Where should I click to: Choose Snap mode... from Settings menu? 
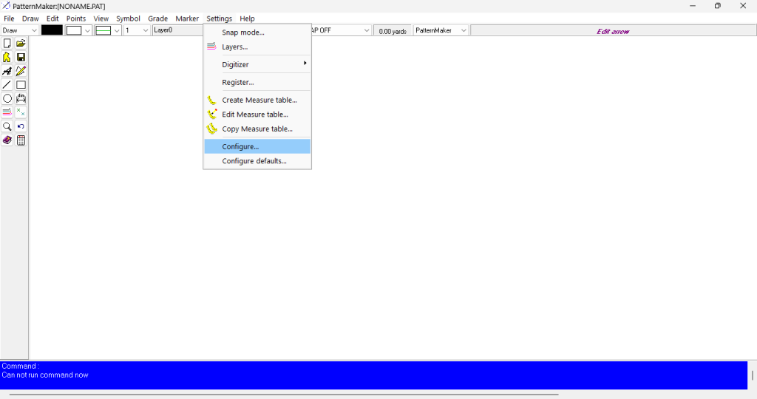pos(257,33)
